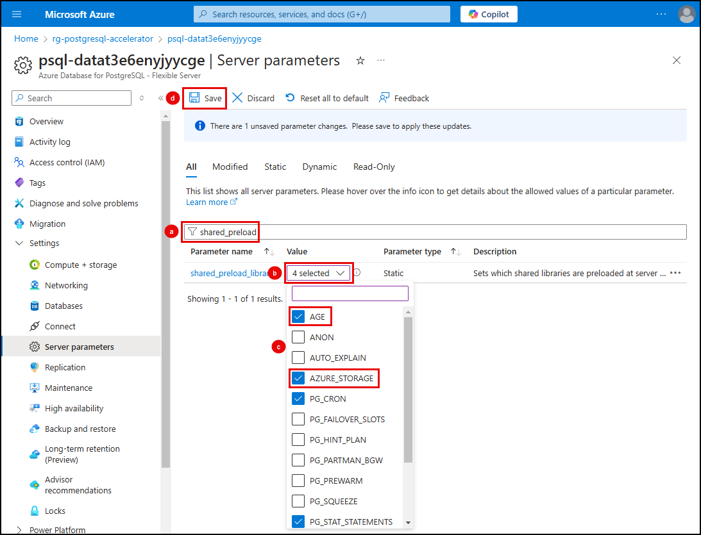Open Access control (IAM)
Viewport: 701px width, 535px height.
[67, 163]
